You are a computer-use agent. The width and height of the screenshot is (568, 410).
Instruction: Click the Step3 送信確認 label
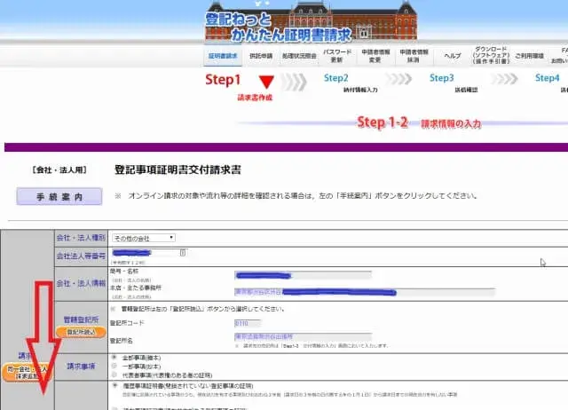point(454,83)
